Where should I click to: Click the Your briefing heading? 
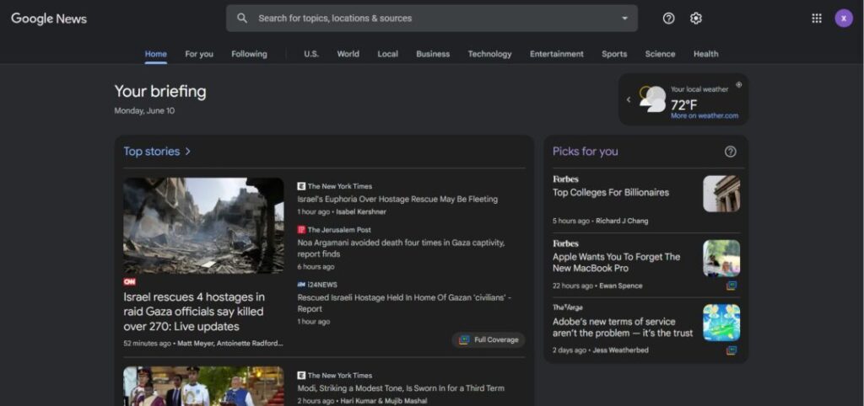pos(160,91)
